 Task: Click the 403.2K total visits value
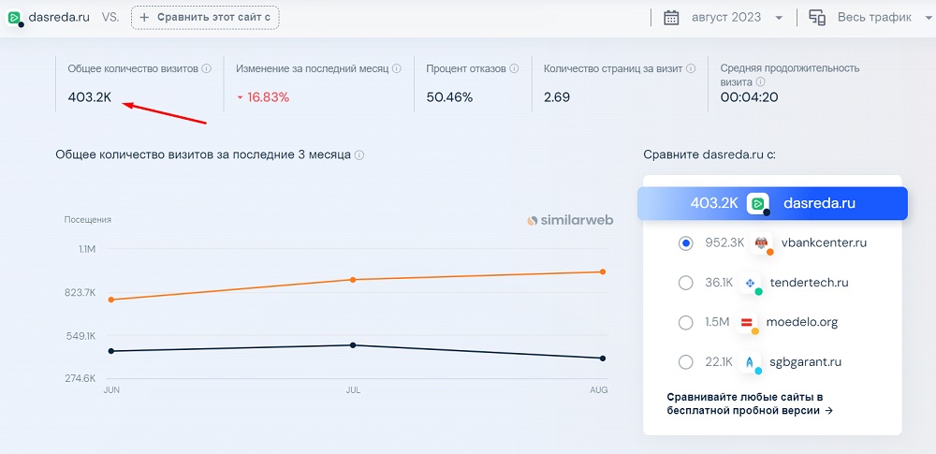click(90, 97)
